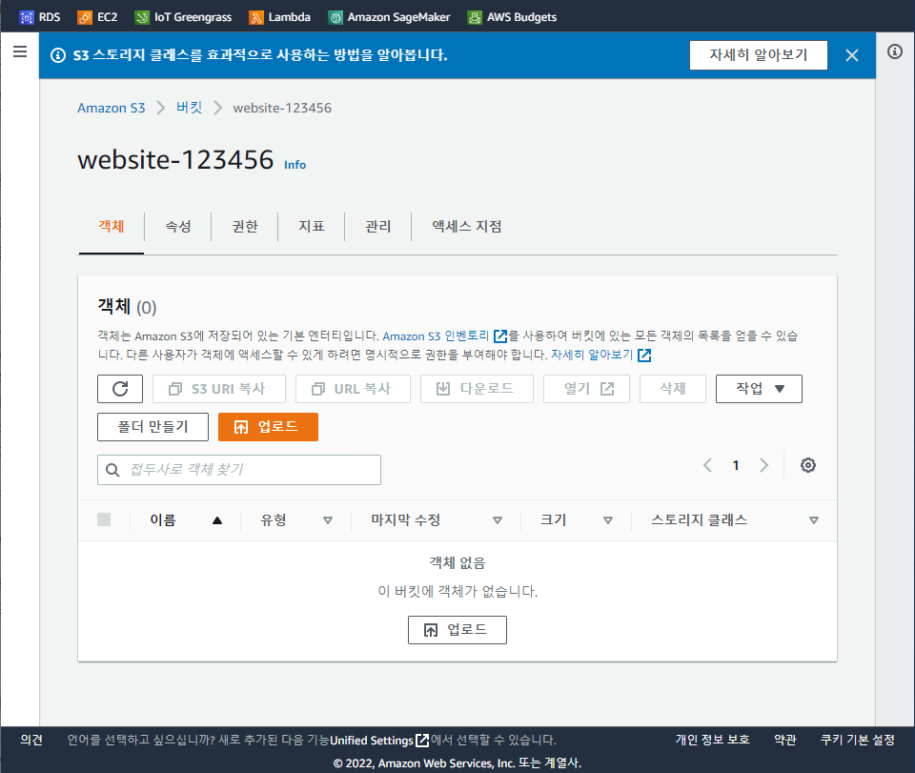Open table preferences gear icon
Viewport: 915px width, 773px height.
pyautogui.click(x=807, y=465)
